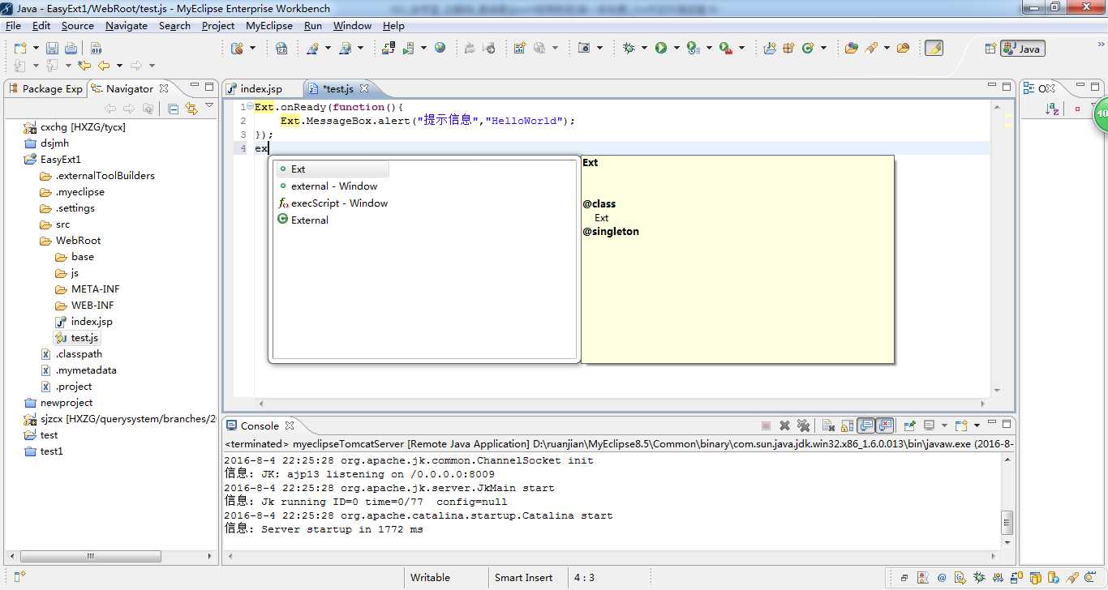Click the New file wizard icon
The image size is (1108, 590).
tap(20, 49)
